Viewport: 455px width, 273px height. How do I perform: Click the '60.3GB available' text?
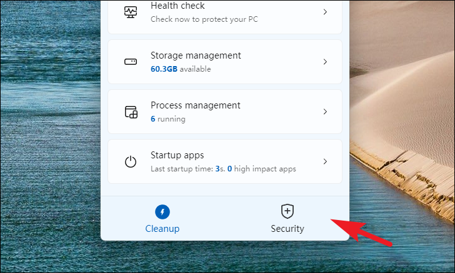point(181,69)
